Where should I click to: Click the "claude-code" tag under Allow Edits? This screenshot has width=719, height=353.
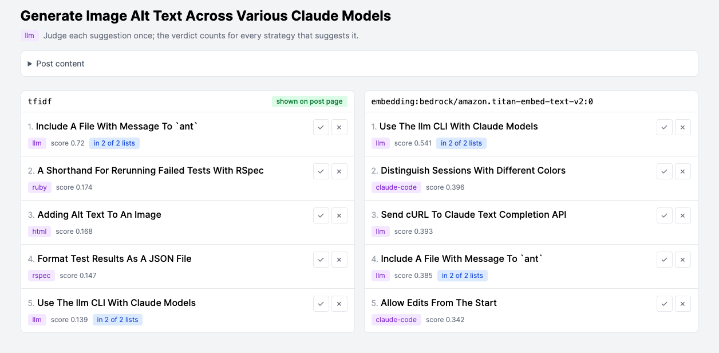397,320
